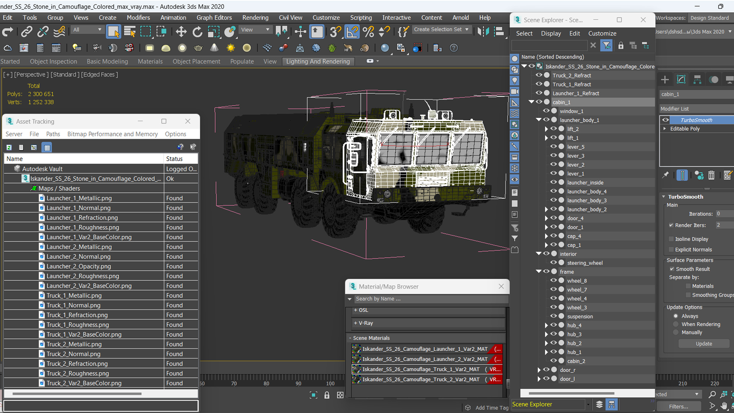Collapse the launcher_body_1 tree node
734x413 pixels.
539,120
